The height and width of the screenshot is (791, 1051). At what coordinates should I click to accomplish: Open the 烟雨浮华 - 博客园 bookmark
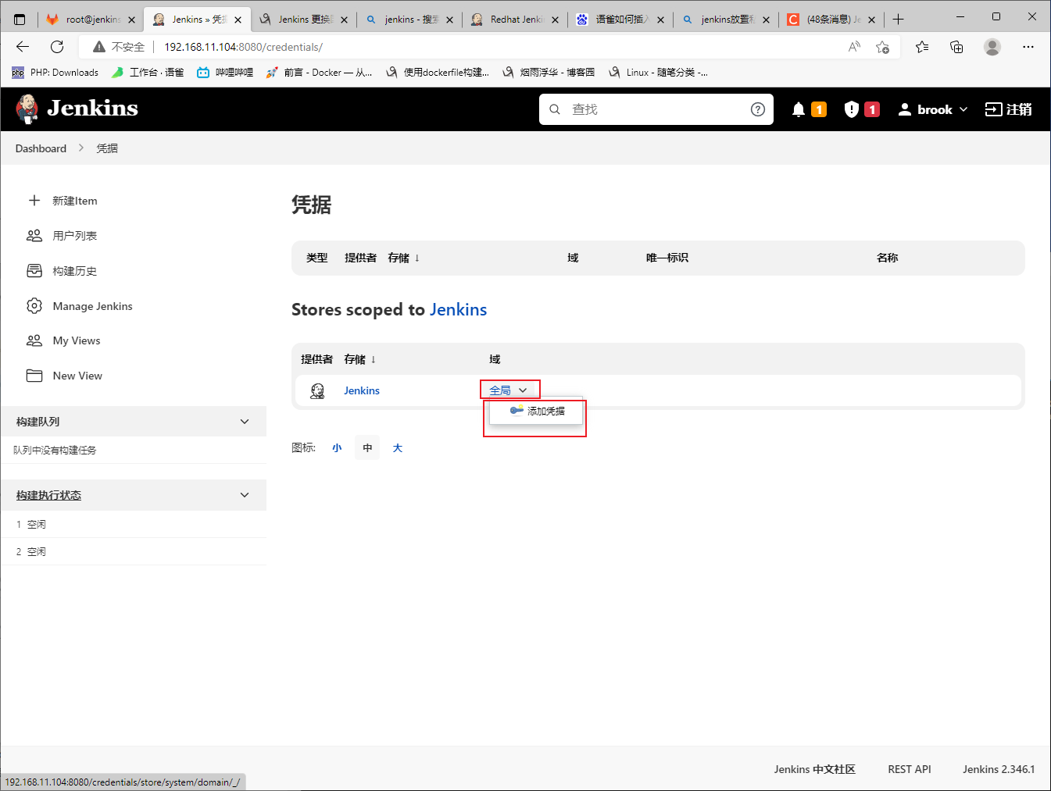(x=549, y=73)
